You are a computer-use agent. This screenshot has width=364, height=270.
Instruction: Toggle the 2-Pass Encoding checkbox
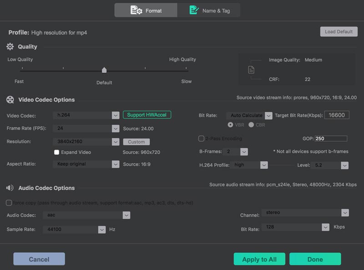(x=201, y=138)
